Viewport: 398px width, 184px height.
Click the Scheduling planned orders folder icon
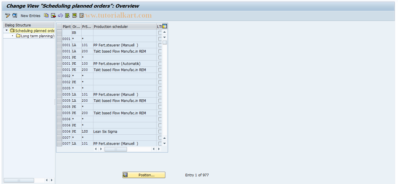(x=12, y=31)
